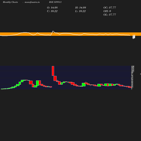Click the peak of the white indicator line
The width and height of the screenshot is (141, 141).
[53, 31]
